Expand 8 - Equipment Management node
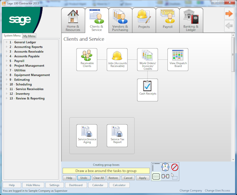The width and height of the screenshot is (237, 195). (x=6, y=75)
